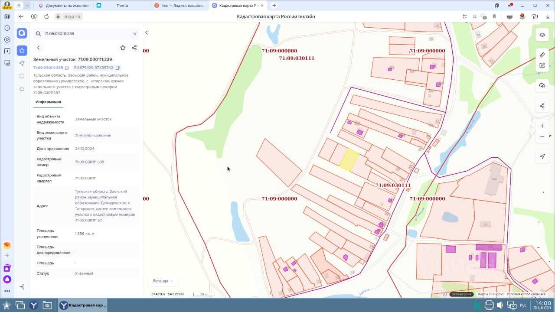Click the cloud upload map button
Screen dimensions: 555x312
point(542,86)
